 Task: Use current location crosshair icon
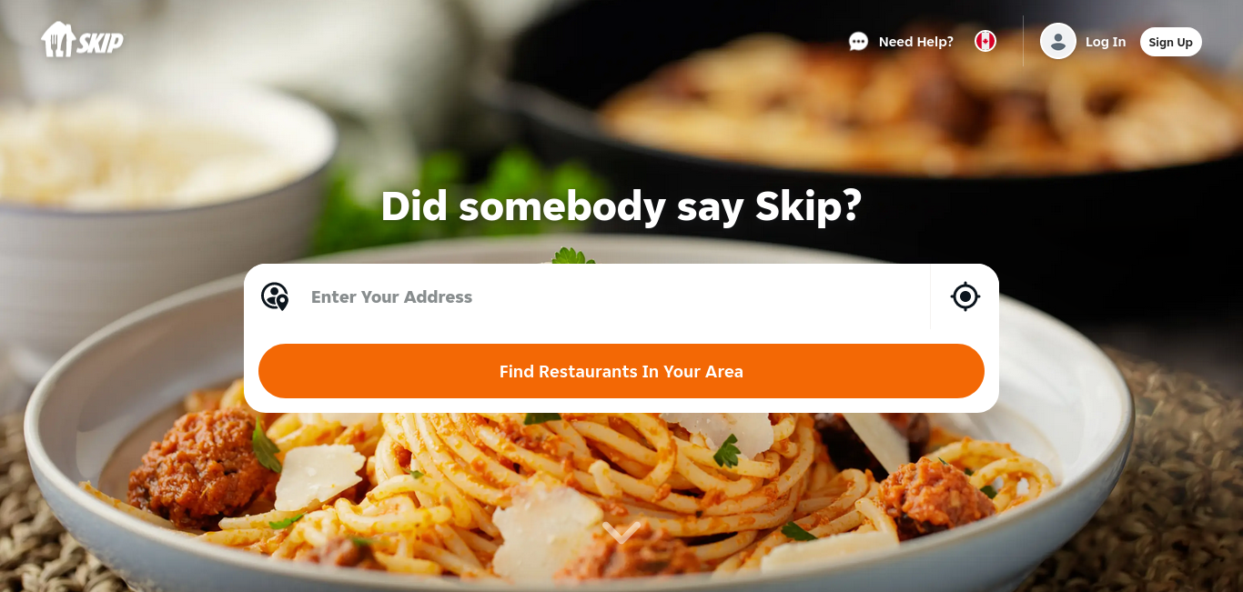pyautogui.click(x=965, y=296)
